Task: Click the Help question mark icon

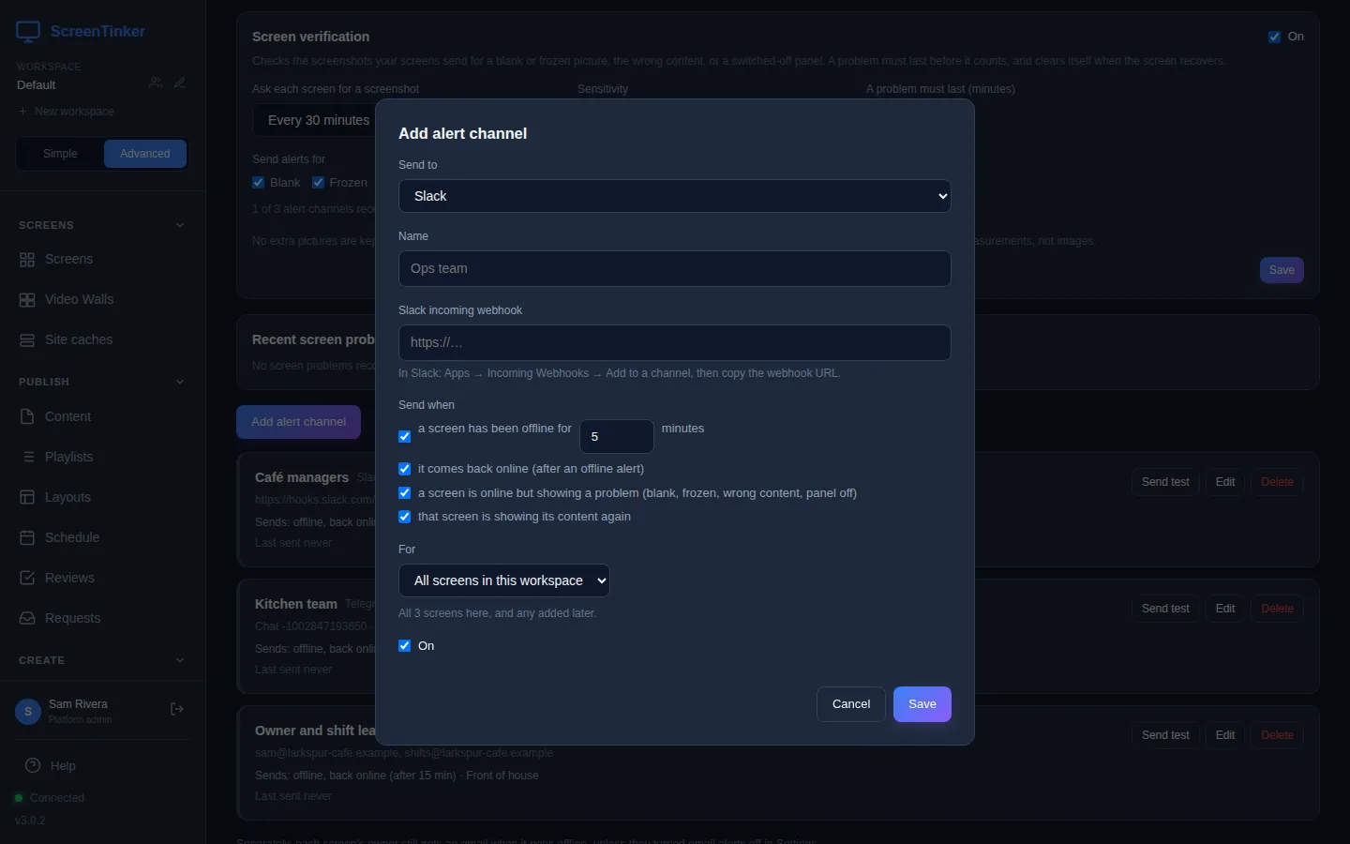Action: 33,765
